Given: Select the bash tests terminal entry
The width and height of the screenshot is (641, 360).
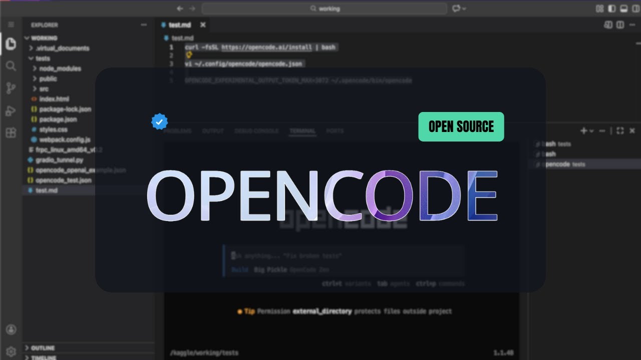Looking at the screenshot, I should pos(585,144).
